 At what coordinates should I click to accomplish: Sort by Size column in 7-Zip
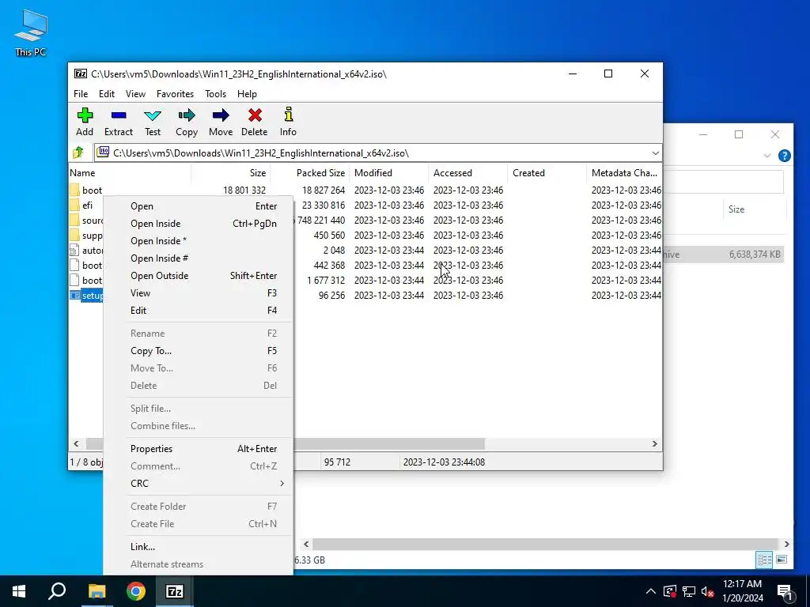(x=230, y=173)
